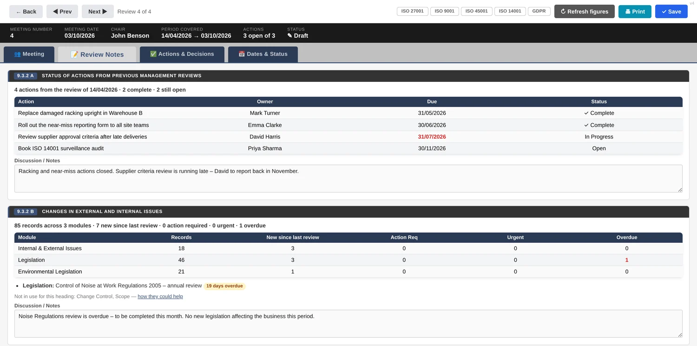This screenshot has height=346, width=697.
Task: Select 'Review supplier approval criteria after late deliveries'
Action: tap(83, 137)
